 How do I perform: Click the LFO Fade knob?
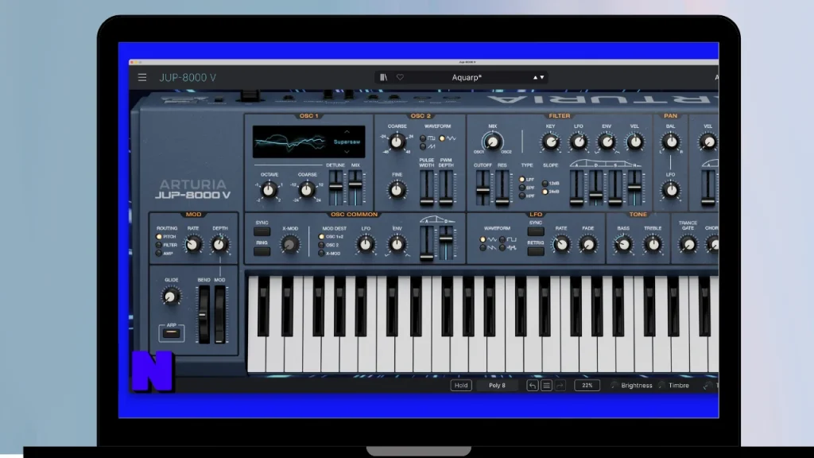point(588,244)
